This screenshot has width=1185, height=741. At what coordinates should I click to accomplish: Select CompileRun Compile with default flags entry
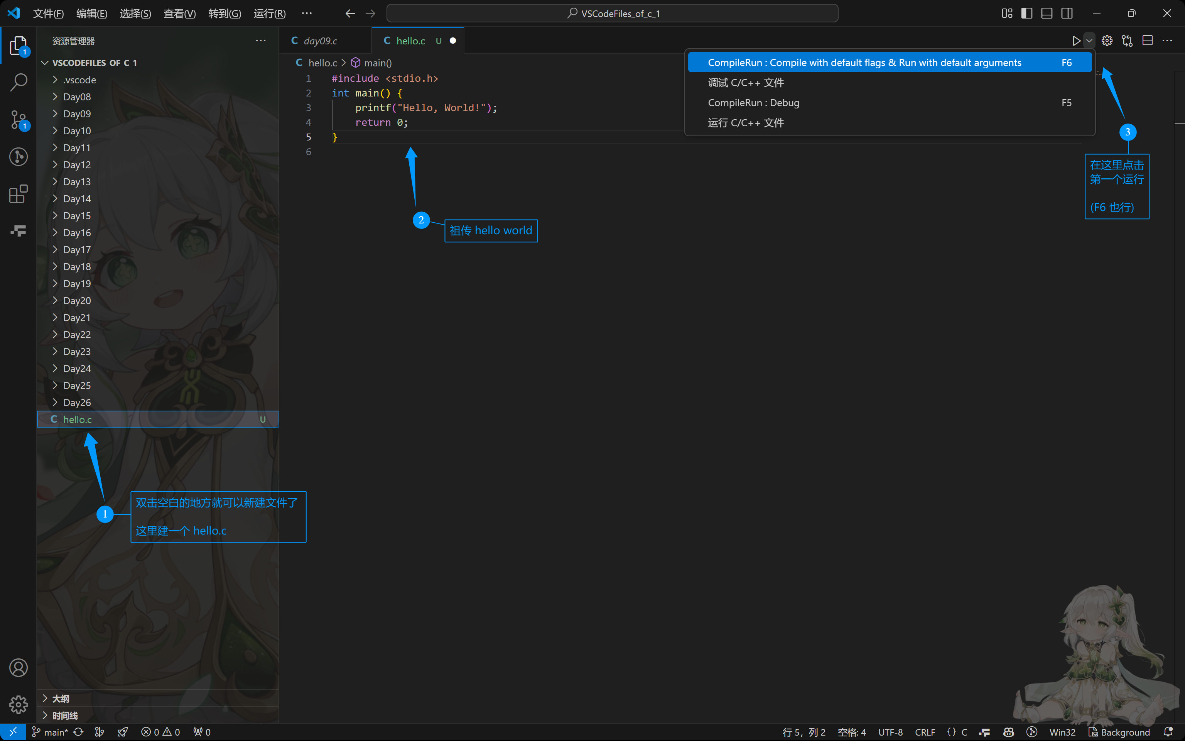(890, 63)
